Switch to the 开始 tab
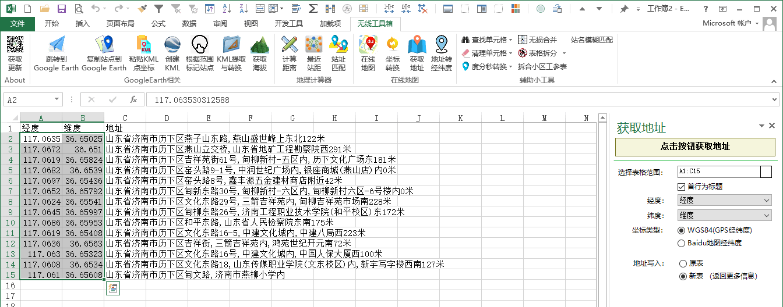 pyautogui.click(x=51, y=23)
